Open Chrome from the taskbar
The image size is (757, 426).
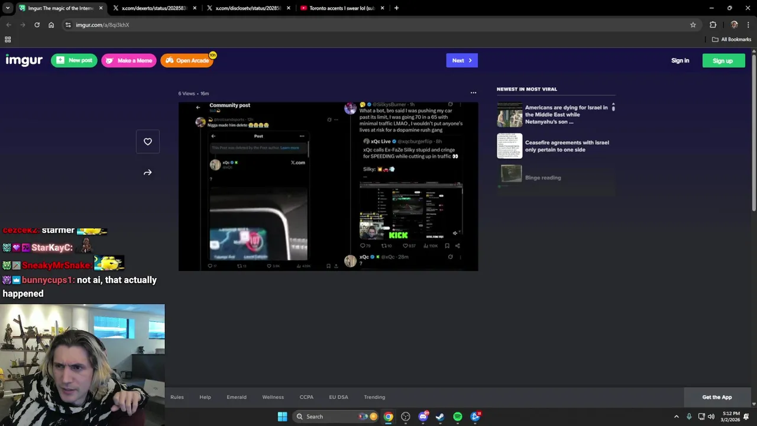pos(388,417)
